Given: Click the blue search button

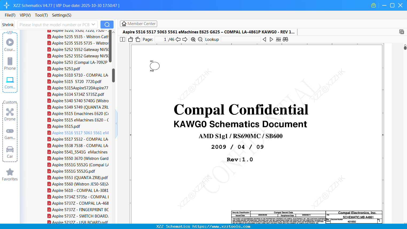Looking at the screenshot, I should click(107, 25).
